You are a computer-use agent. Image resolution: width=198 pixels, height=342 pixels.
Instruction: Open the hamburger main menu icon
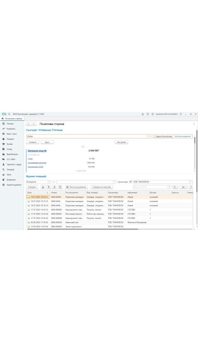9,114
